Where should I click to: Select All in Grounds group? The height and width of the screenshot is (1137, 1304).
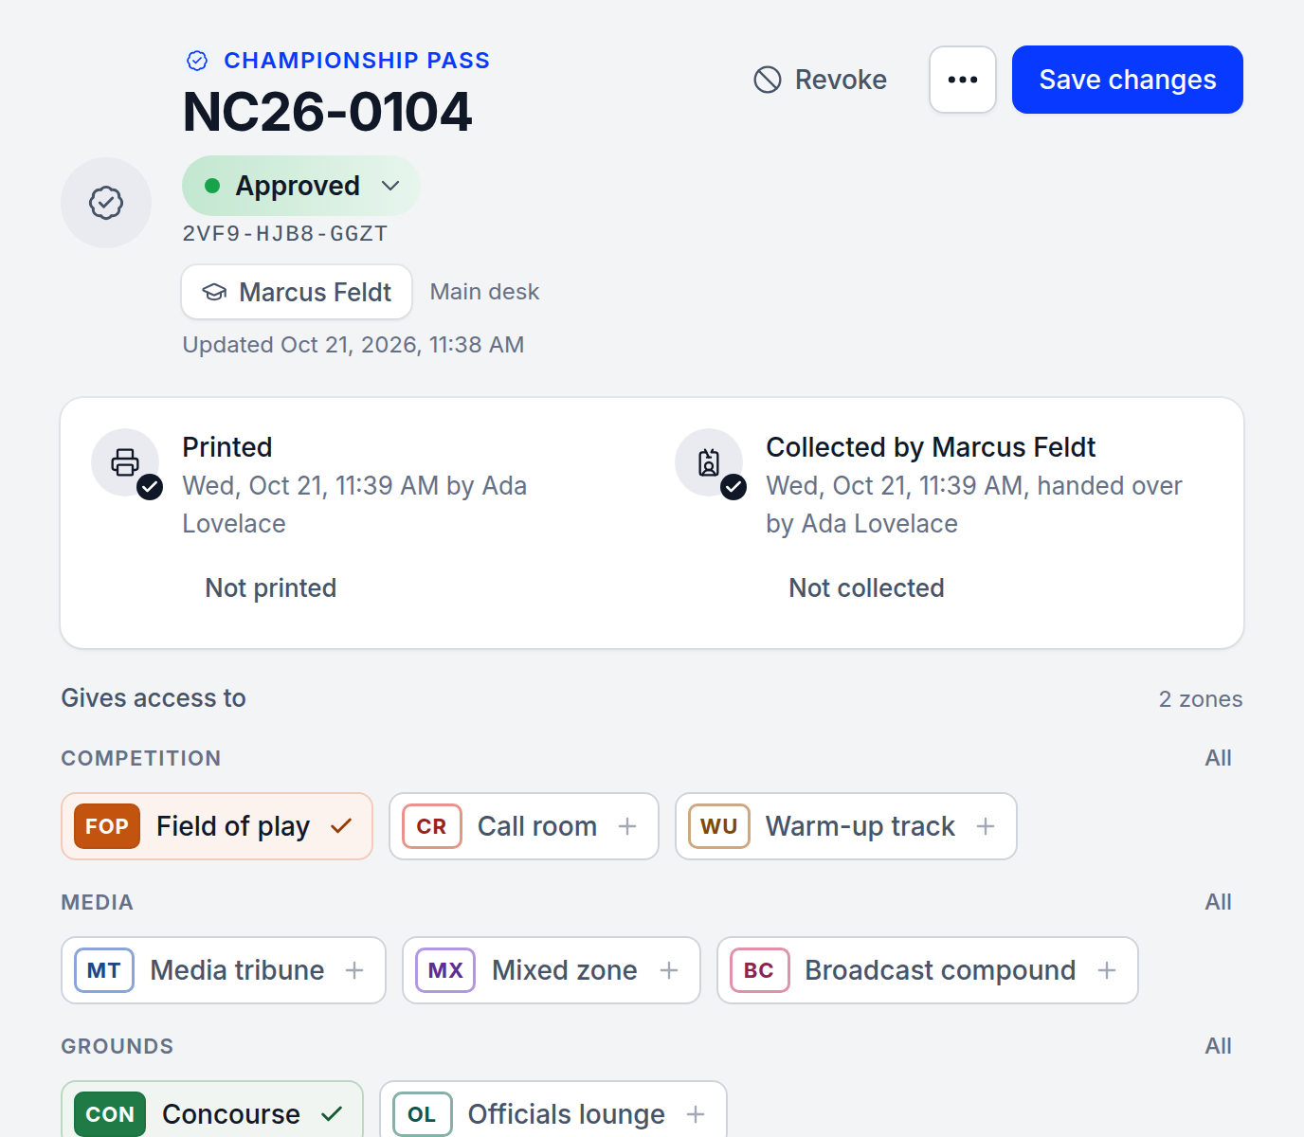[1219, 1046]
